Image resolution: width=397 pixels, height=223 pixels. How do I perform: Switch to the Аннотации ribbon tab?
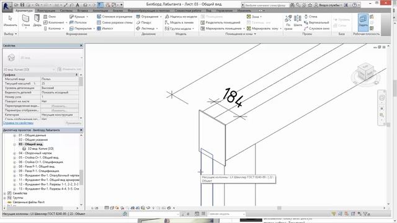tap(100, 11)
